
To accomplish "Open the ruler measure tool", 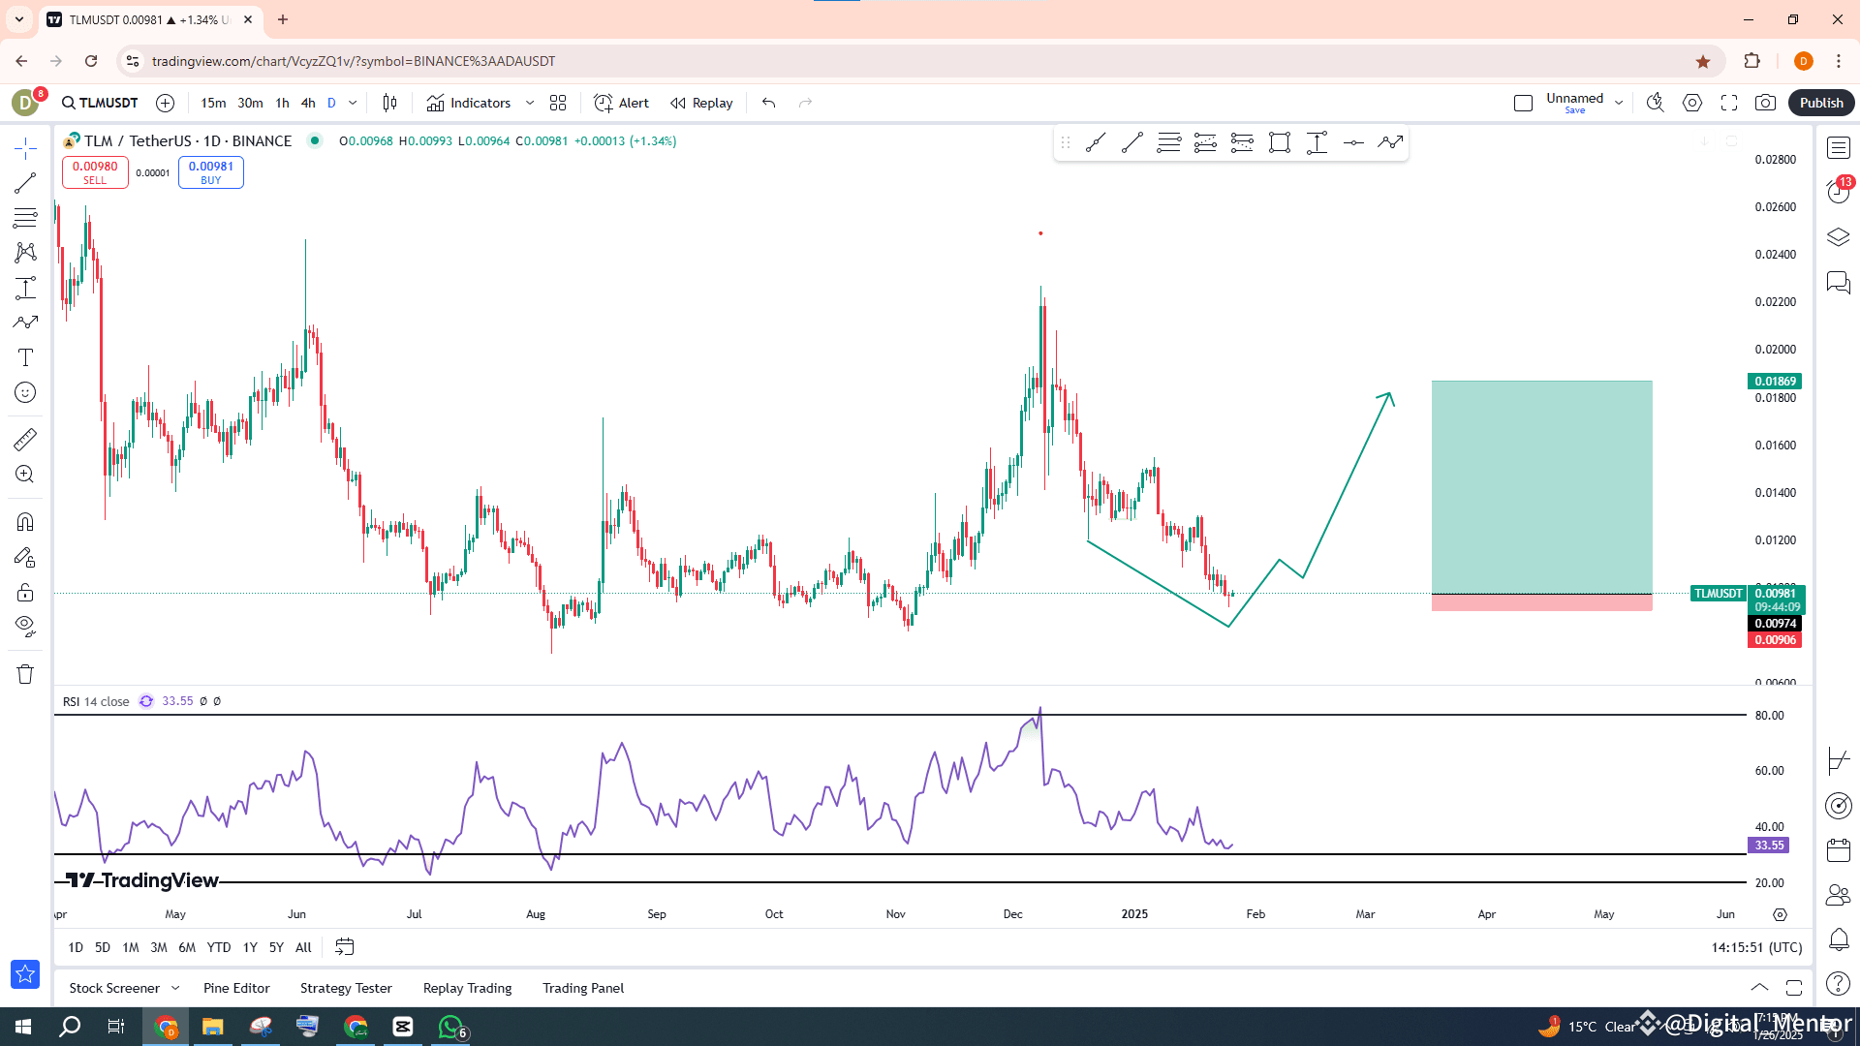I will [x=25, y=440].
